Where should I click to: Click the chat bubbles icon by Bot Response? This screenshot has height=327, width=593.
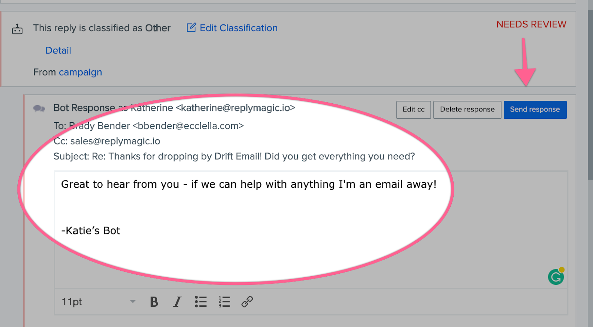[39, 109]
